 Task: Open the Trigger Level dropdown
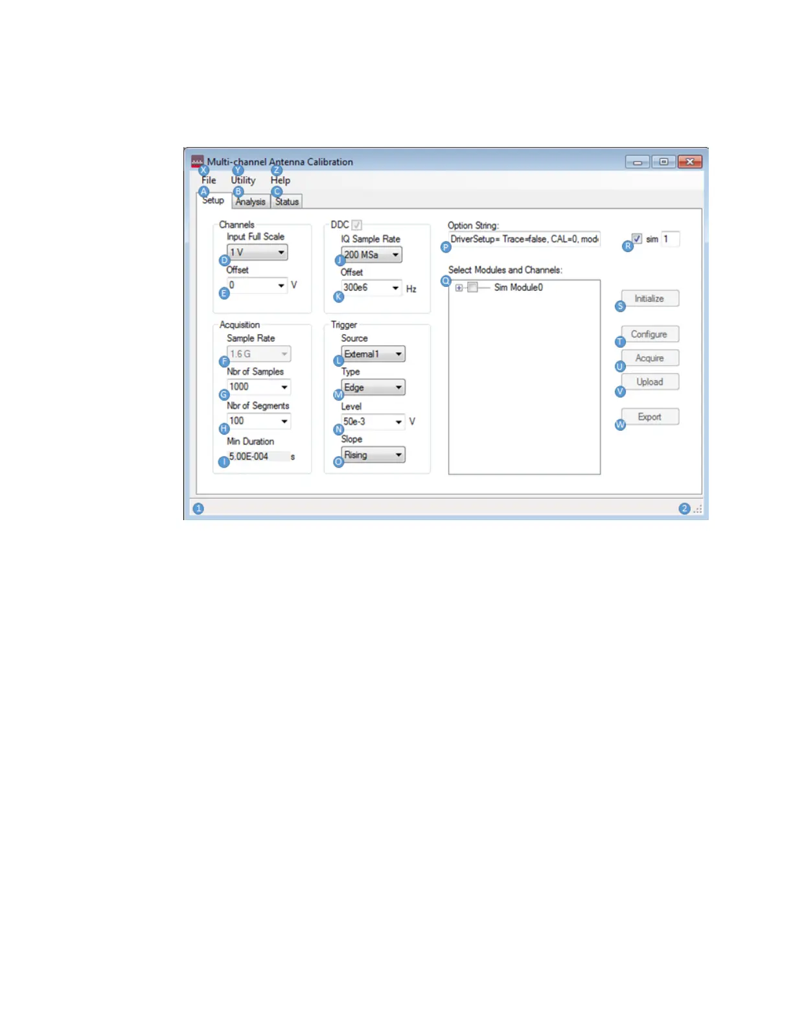point(373,422)
